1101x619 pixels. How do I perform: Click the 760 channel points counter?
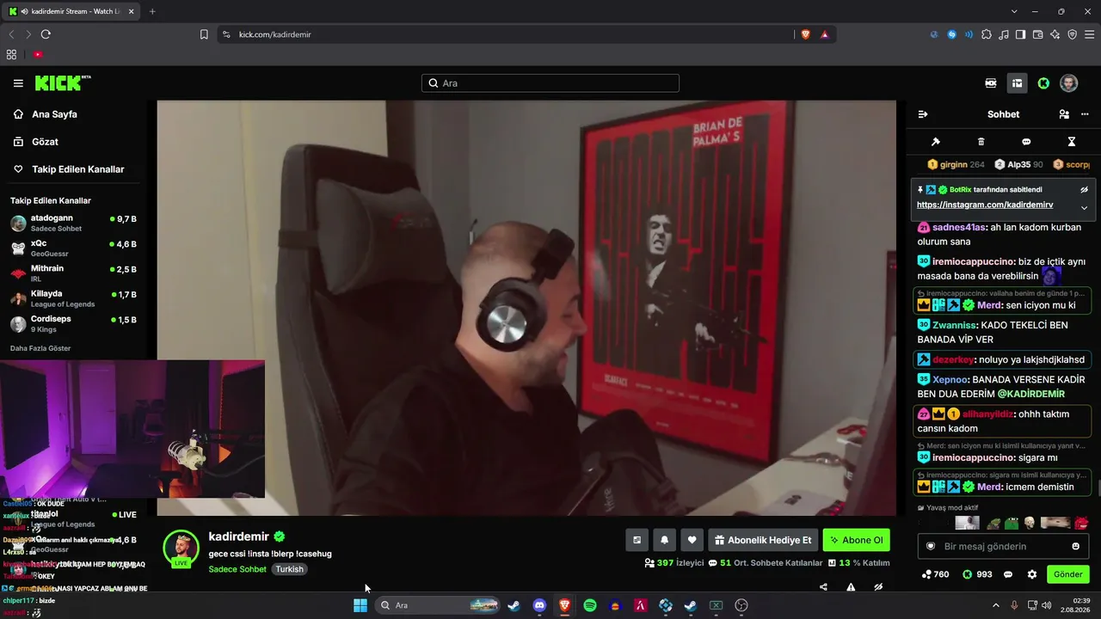tap(935, 574)
